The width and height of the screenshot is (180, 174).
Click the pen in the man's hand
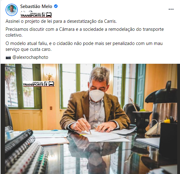tap(87, 124)
